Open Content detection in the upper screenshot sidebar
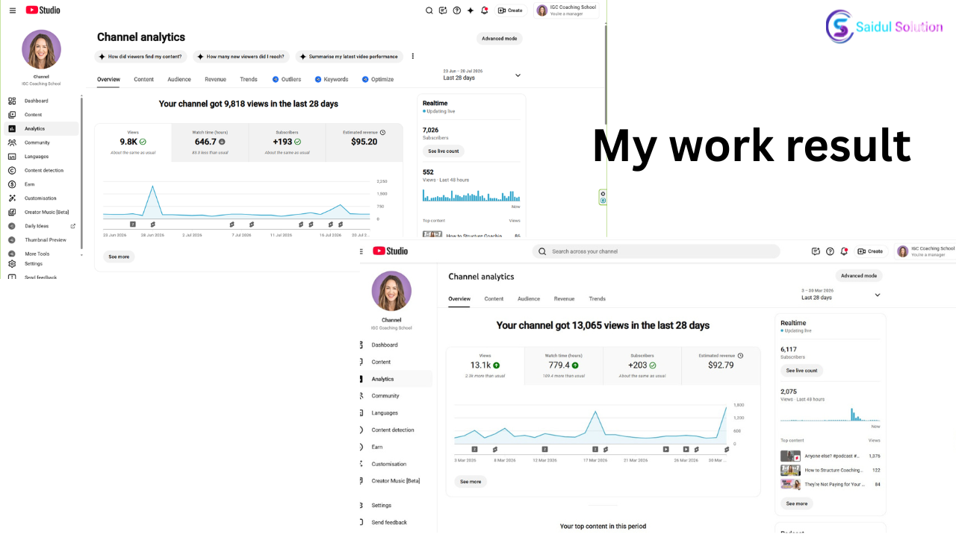Image resolution: width=956 pixels, height=537 pixels. [x=42, y=170]
